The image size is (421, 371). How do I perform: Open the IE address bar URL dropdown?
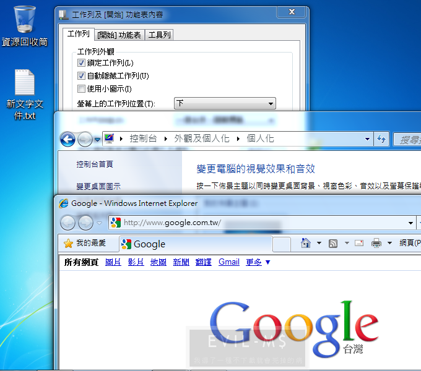tap(410, 223)
